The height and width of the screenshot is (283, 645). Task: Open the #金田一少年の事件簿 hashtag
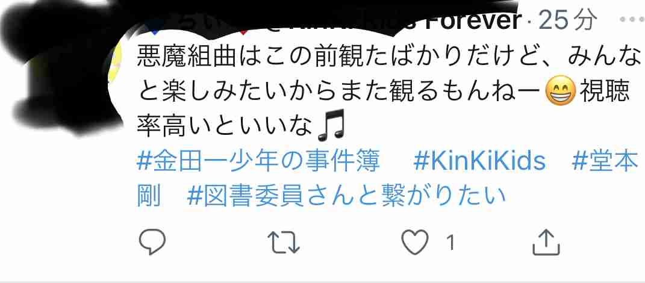tap(258, 161)
